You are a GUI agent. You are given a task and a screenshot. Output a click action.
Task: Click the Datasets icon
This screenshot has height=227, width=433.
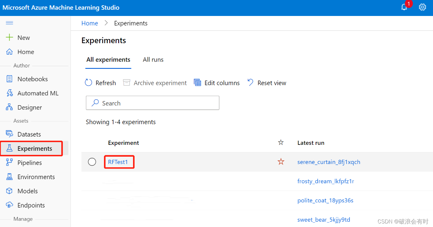(x=9, y=134)
